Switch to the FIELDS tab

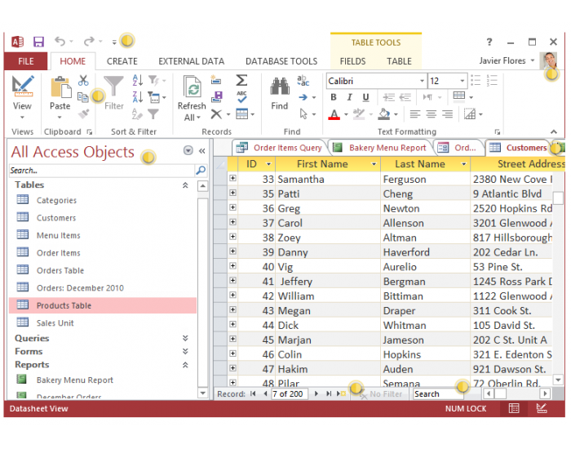[352, 61]
